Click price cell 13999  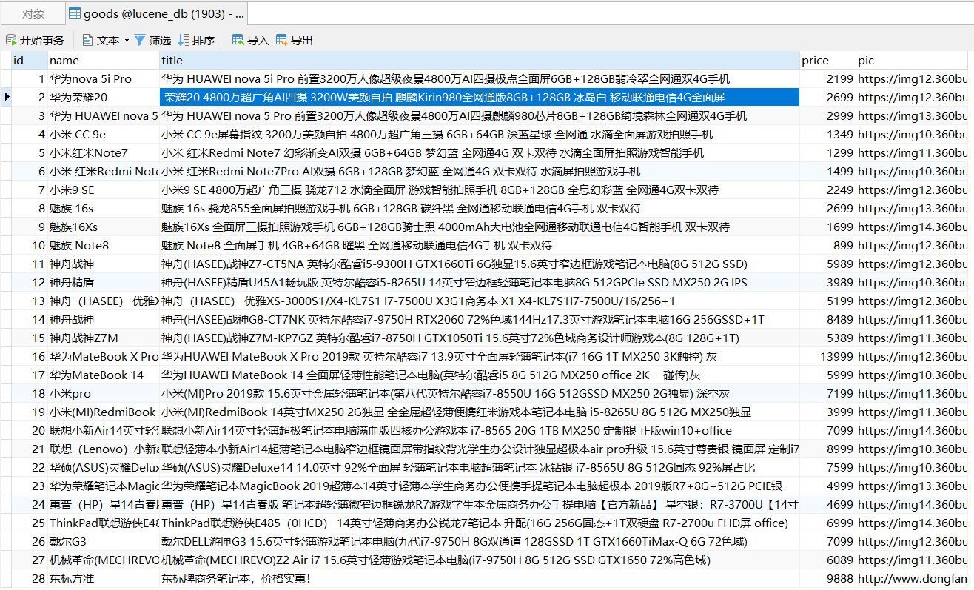tap(827, 356)
